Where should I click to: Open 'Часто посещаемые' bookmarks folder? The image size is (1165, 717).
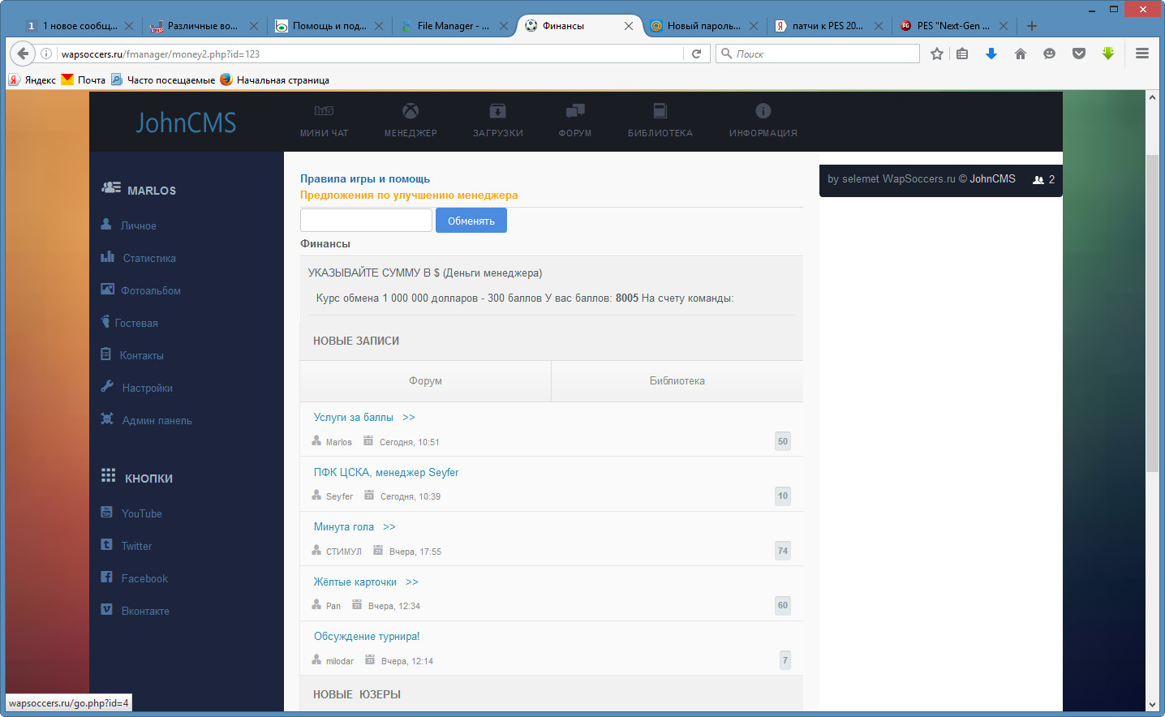pyautogui.click(x=163, y=79)
